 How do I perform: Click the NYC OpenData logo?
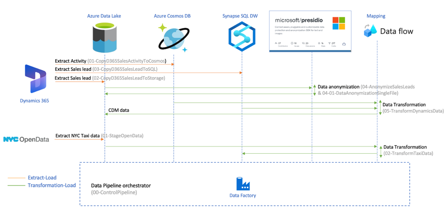click(x=26, y=139)
